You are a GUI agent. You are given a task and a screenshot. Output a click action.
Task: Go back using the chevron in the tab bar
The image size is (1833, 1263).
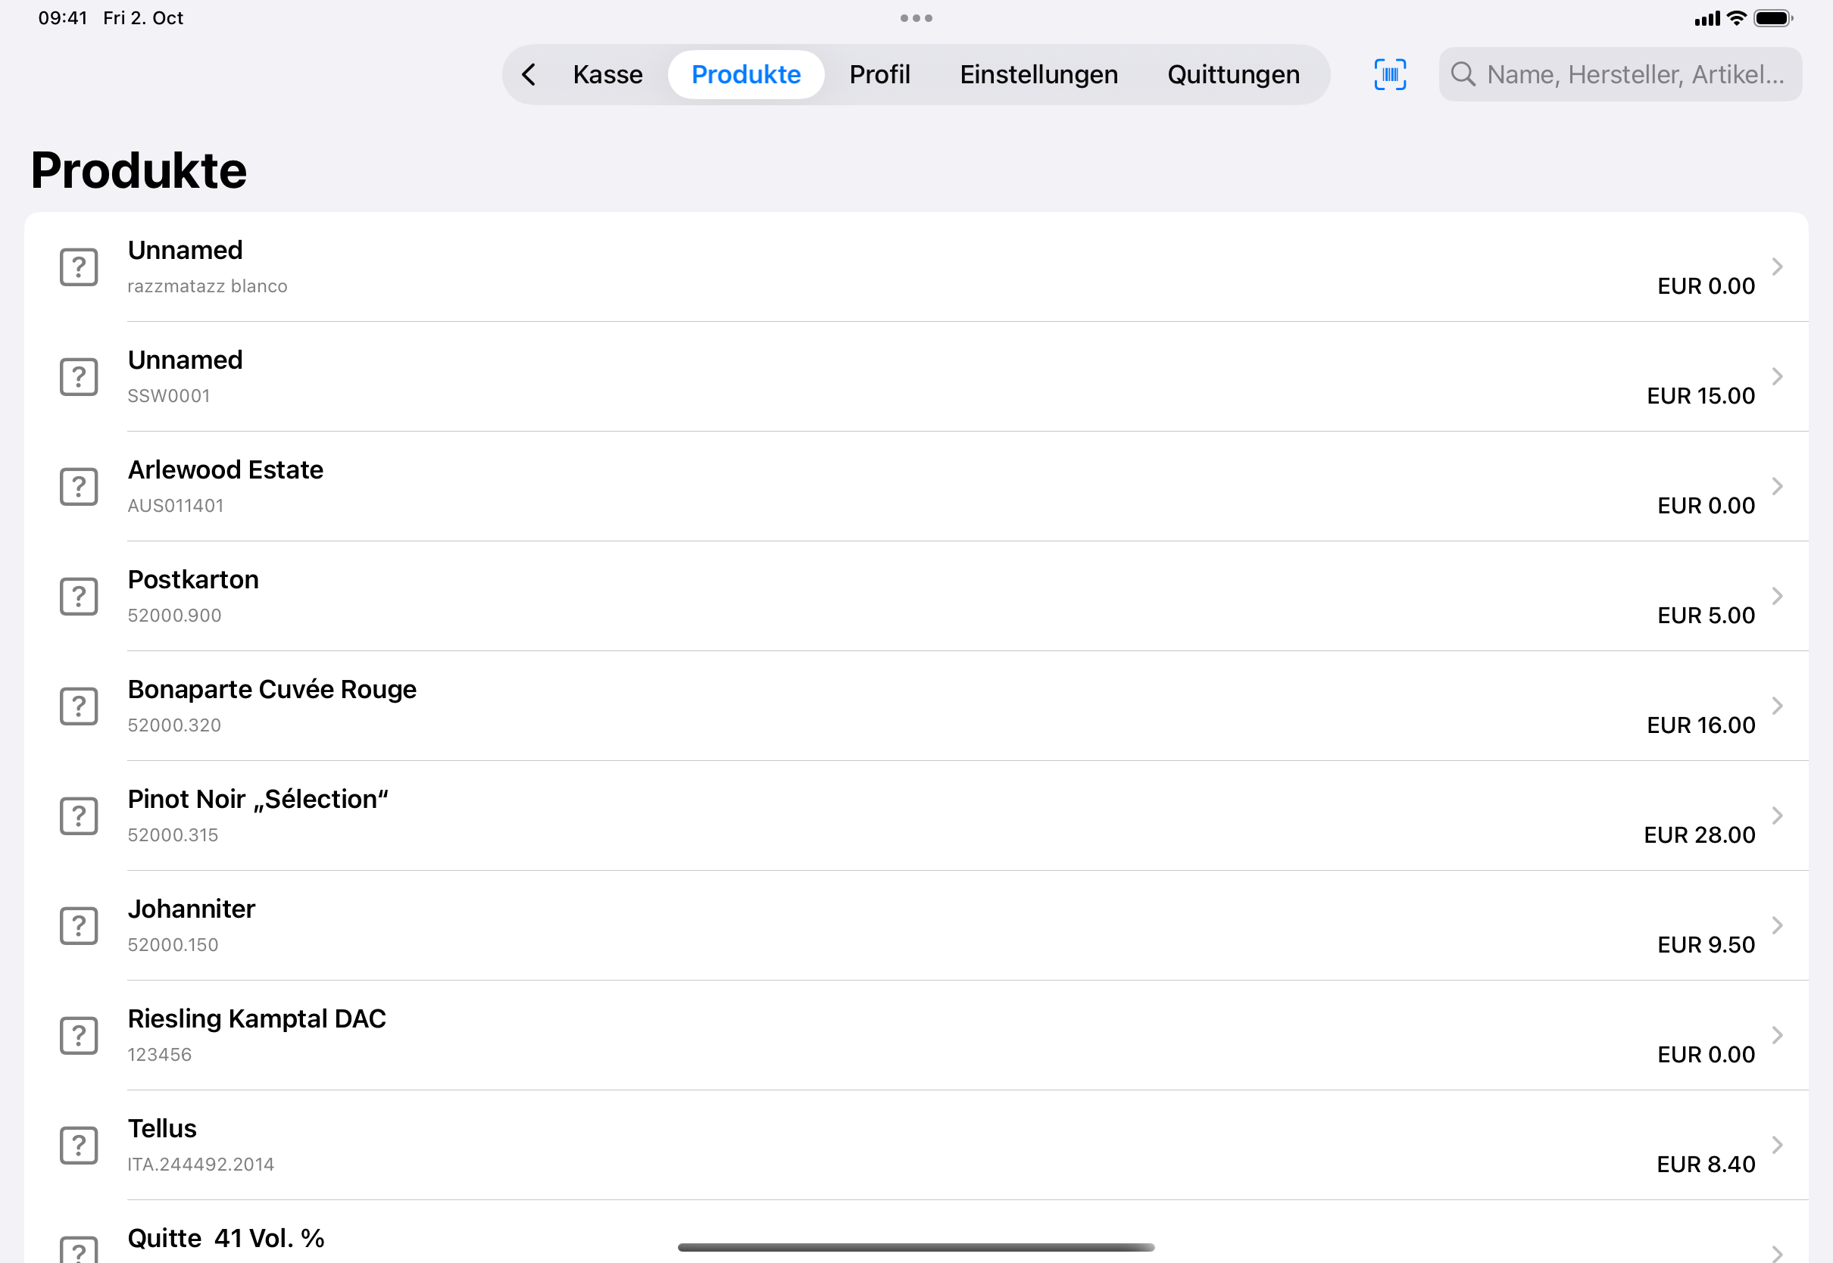click(x=529, y=74)
